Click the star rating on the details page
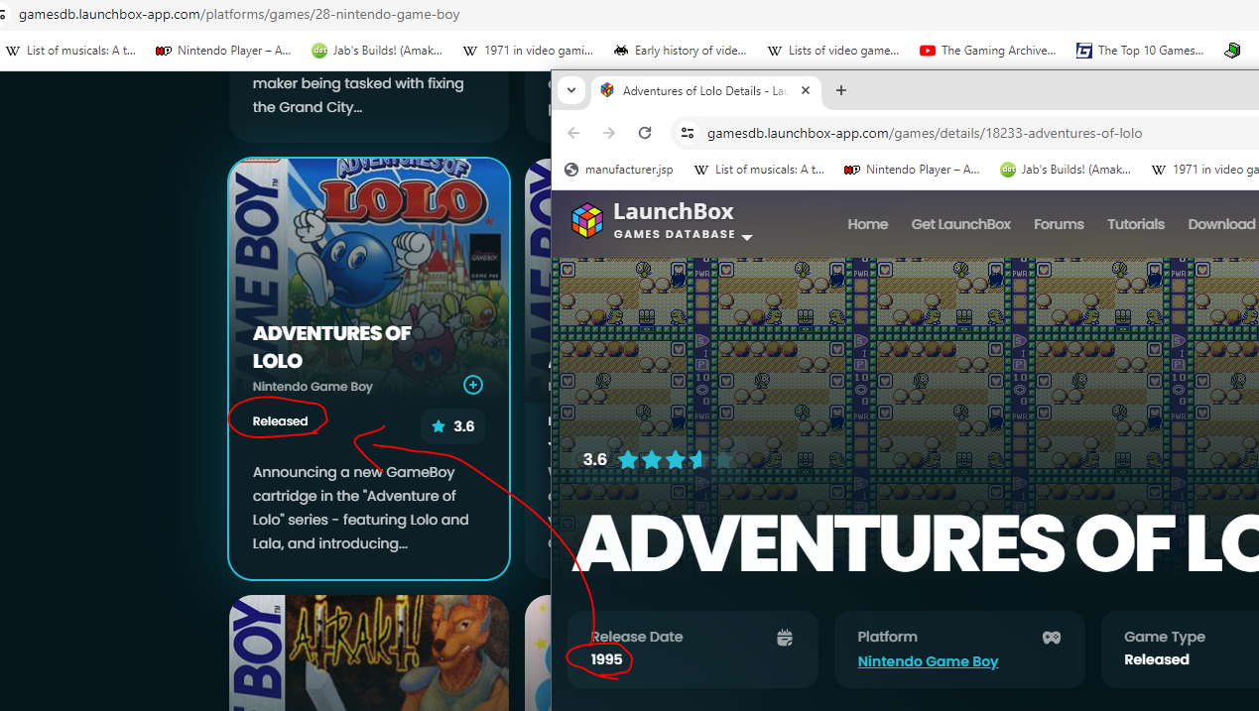Image resolution: width=1259 pixels, height=711 pixels. point(675,460)
